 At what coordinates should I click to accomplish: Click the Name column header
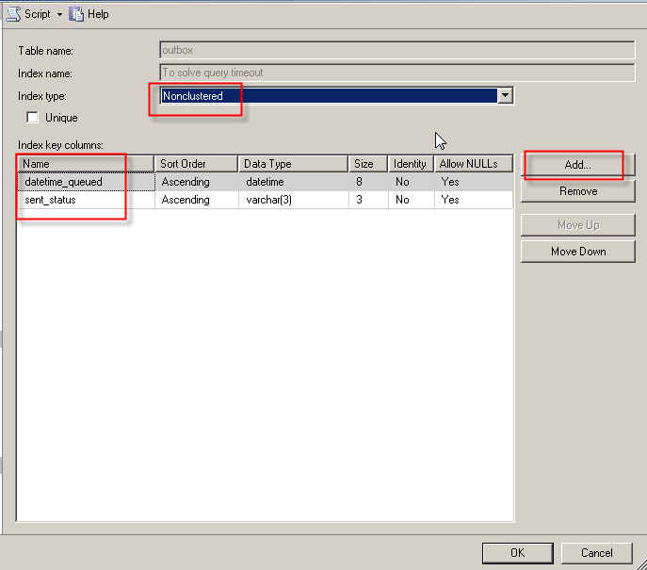point(86,164)
